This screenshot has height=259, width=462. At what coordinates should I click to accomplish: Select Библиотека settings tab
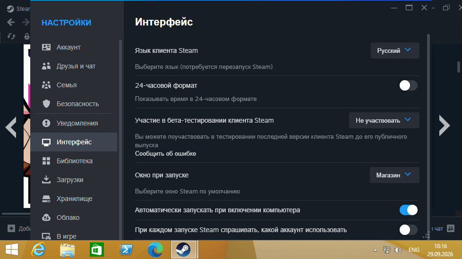(74, 161)
